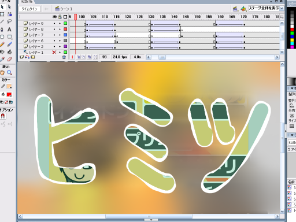Select the Paint Bucket tool
This screenshot has height=222, width=296.
click(10, 52)
